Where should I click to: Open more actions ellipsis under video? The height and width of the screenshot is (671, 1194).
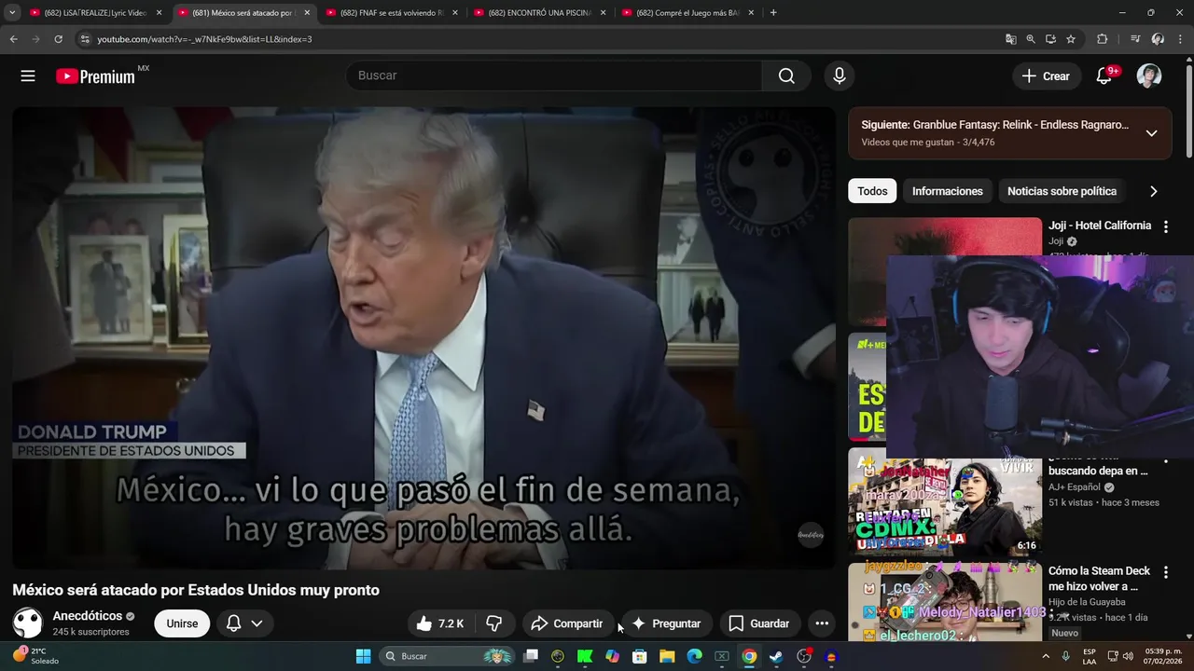click(x=822, y=623)
